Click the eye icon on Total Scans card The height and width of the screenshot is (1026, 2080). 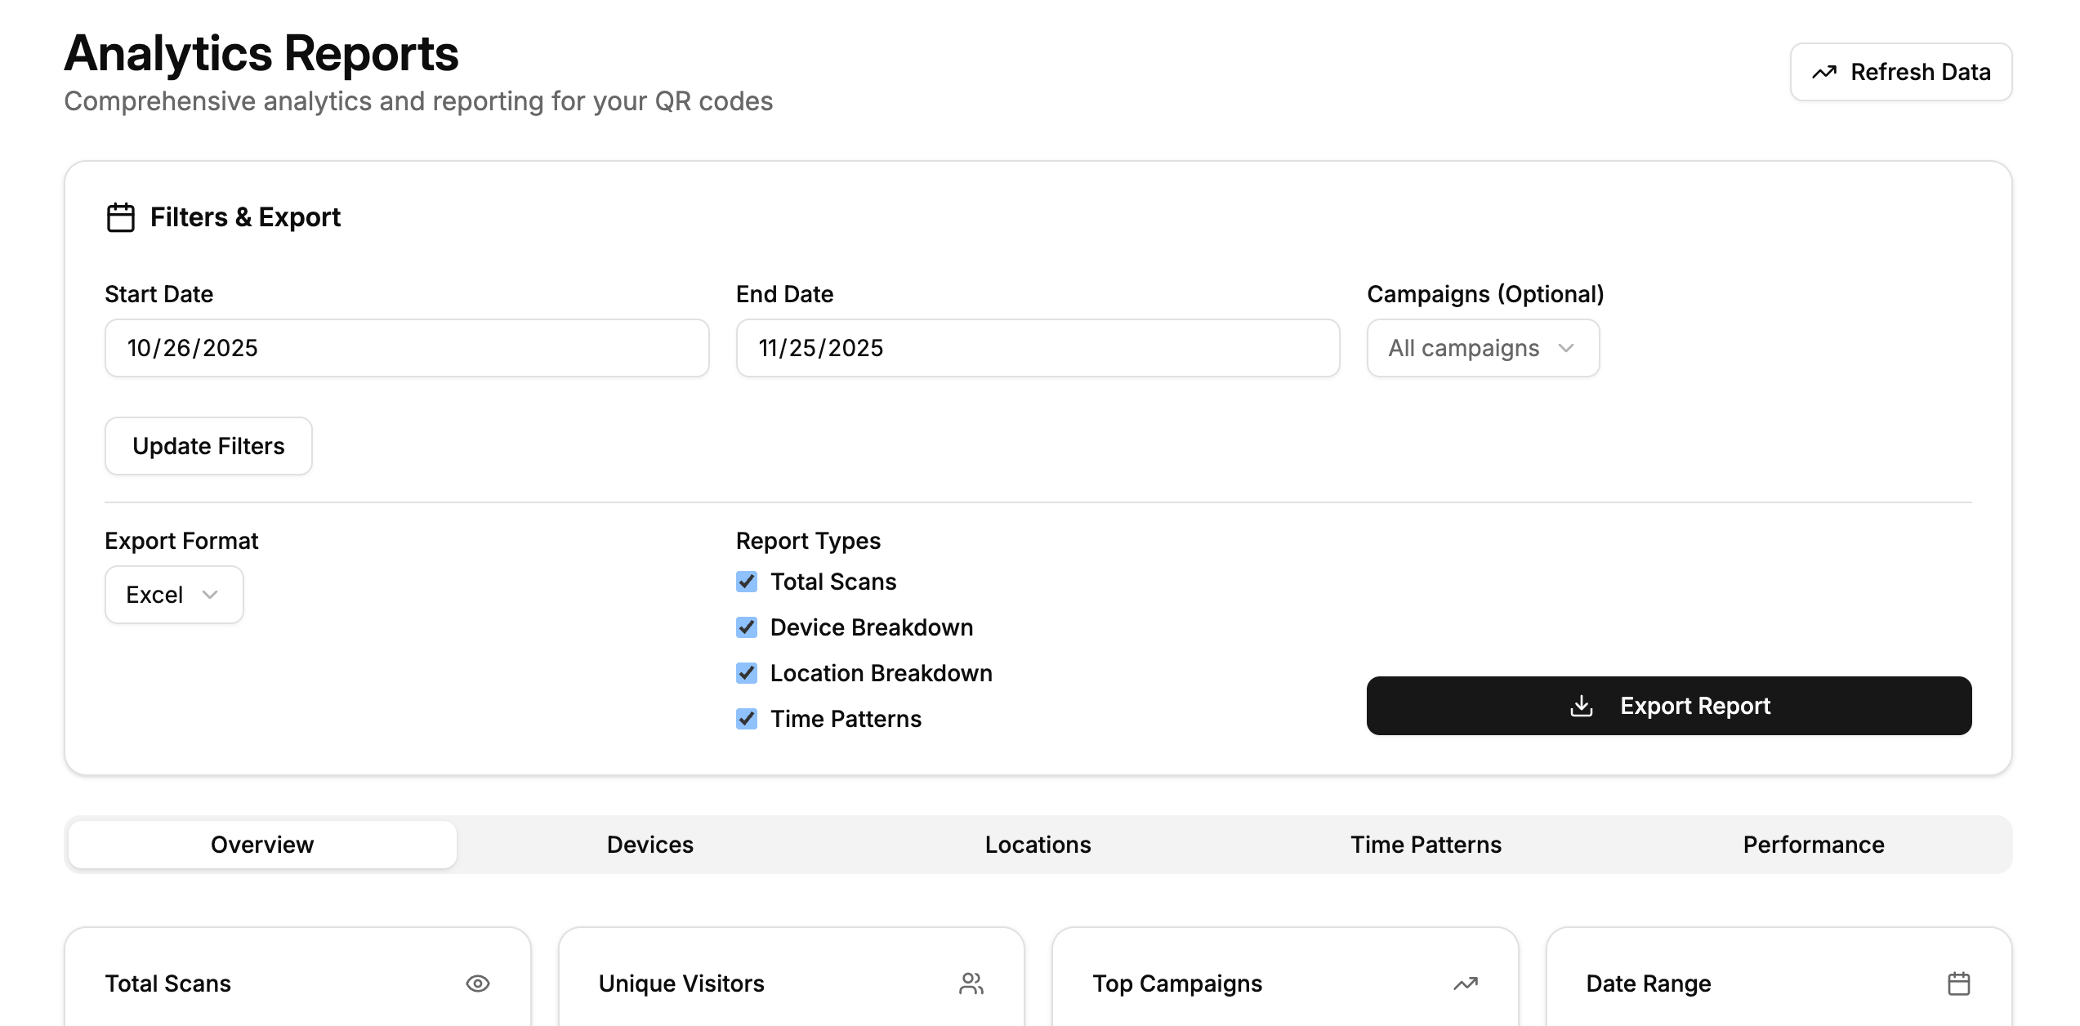(478, 984)
